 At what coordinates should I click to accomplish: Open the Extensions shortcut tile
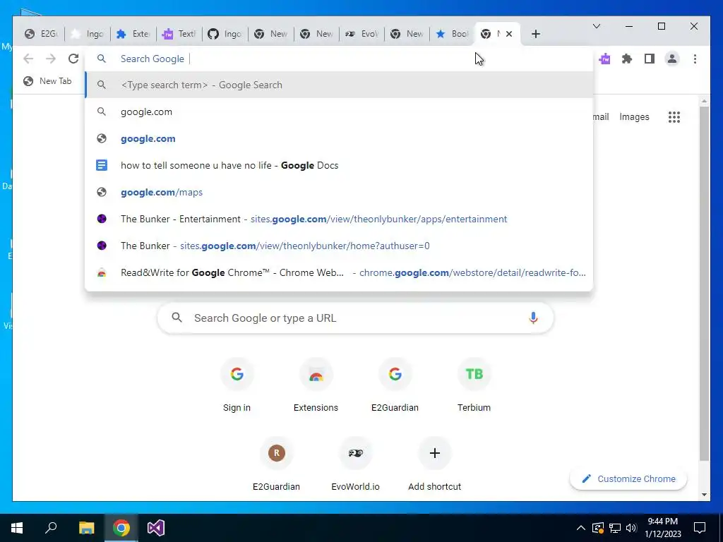tap(316, 385)
